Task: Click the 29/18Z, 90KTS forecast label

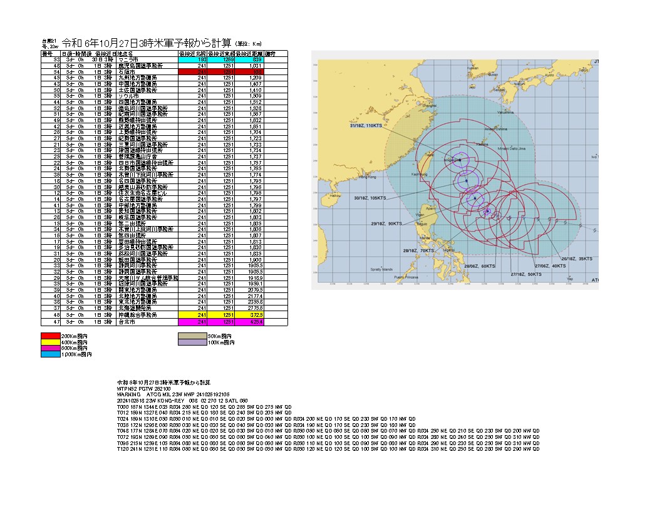Action: (386, 223)
